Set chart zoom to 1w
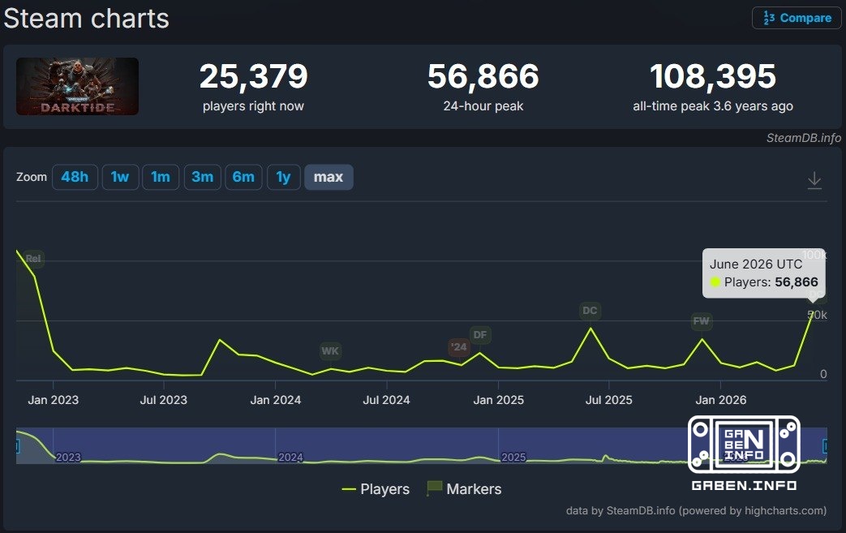846x533 pixels. (120, 177)
